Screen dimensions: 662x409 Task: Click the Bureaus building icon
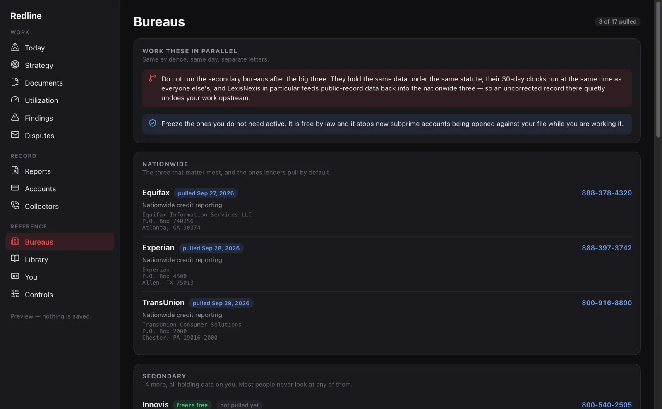point(15,241)
